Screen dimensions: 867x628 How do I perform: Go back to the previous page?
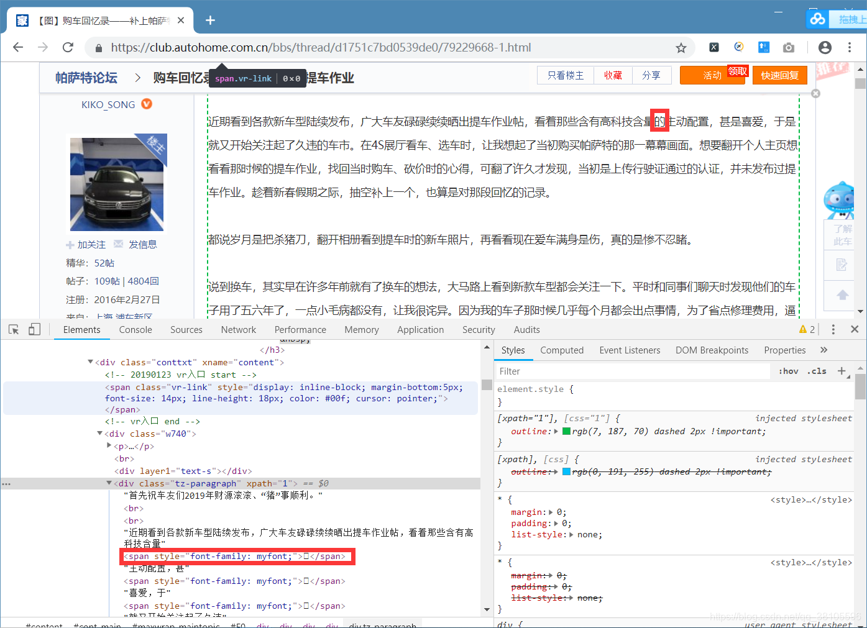pos(18,47)
